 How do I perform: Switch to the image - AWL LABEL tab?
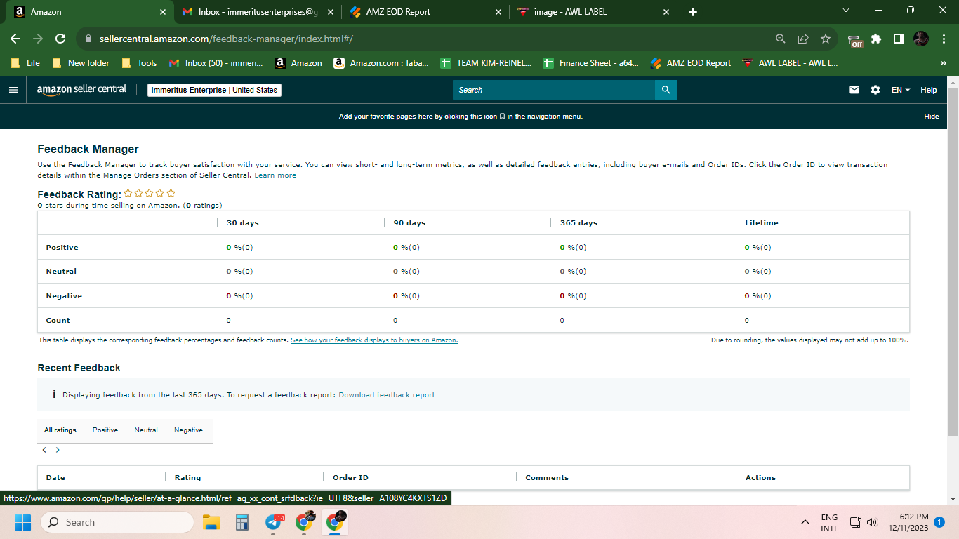click(594, 12)
